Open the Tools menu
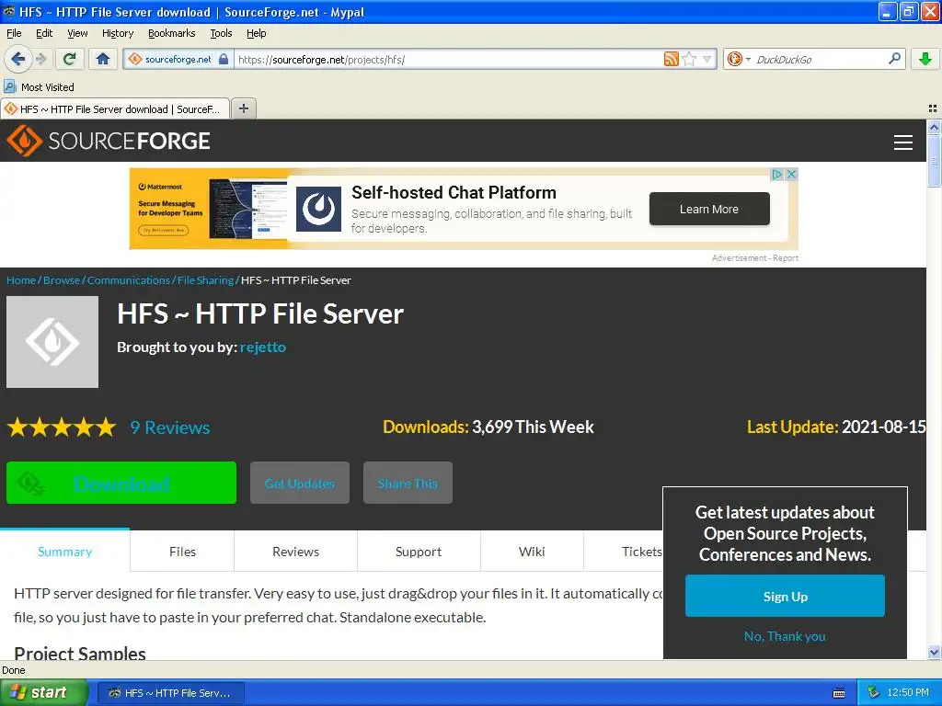 [221, 33]
